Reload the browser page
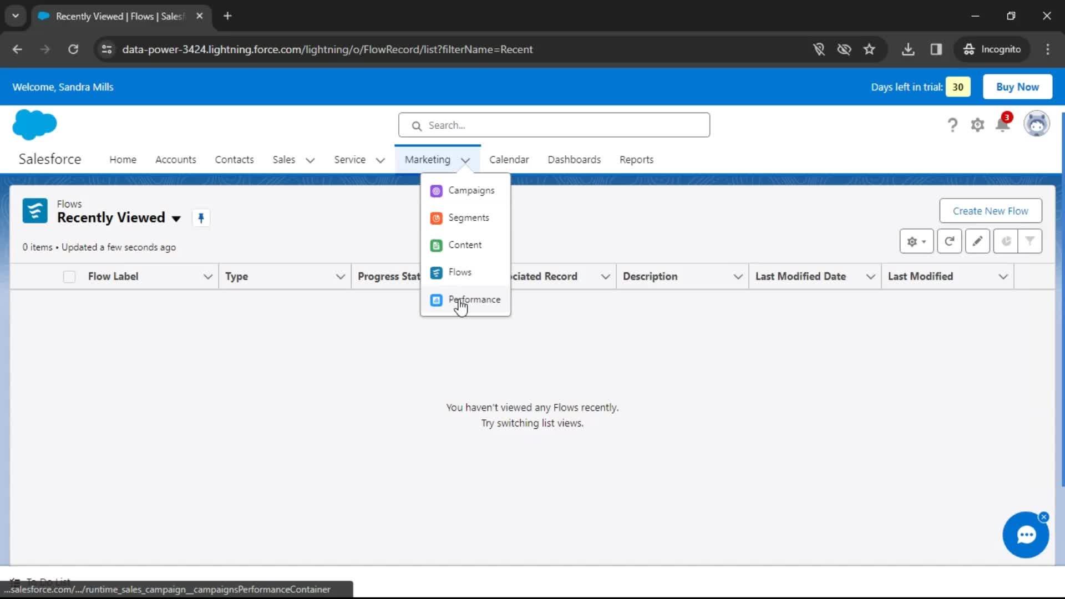 pyautogui.click(x=73, y=49)
